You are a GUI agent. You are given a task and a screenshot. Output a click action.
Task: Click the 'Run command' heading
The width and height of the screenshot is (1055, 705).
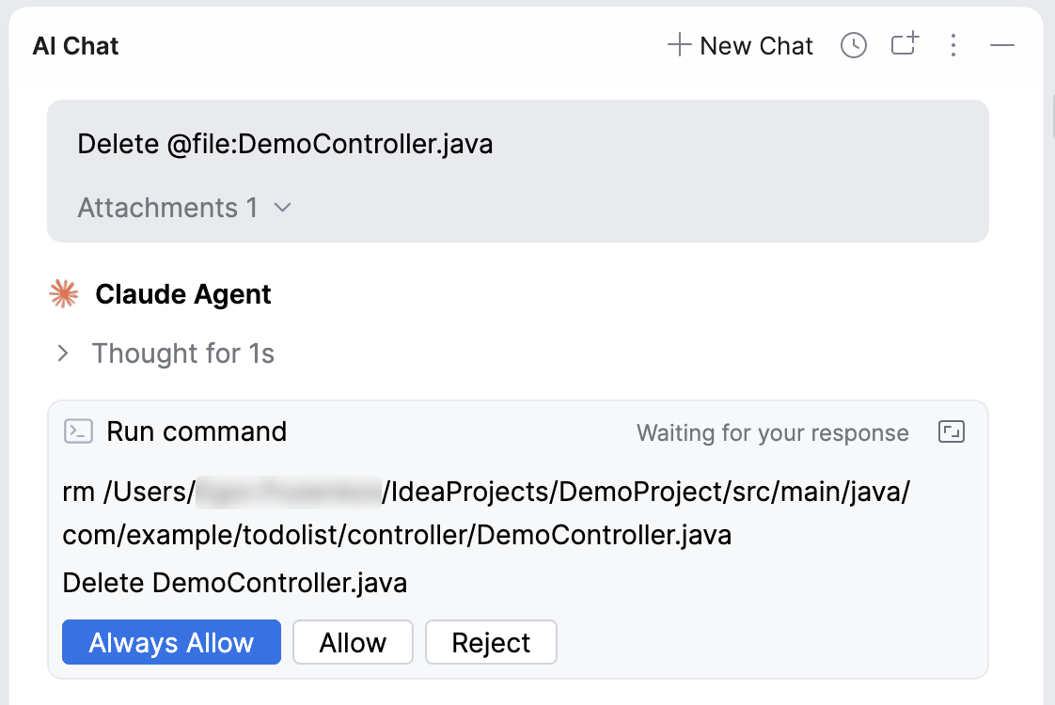[x=197, y=431]
